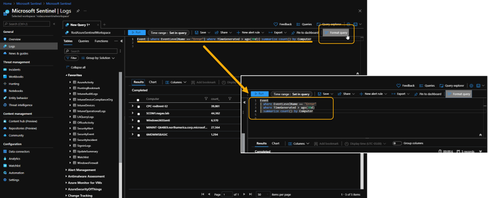Collapse the query editor in main window
The width and height of the screenshot is (488, 198).
tap(357, 74)
